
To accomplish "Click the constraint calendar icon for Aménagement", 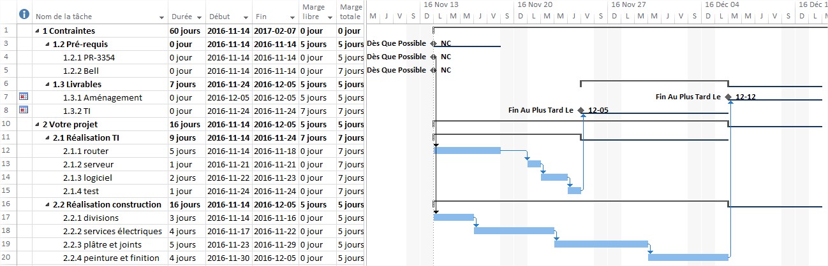I will coord(24,97).
